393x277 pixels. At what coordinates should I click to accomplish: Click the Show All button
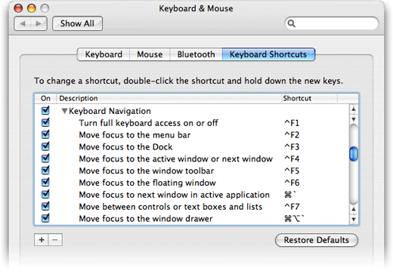click(x=77, y=23)
